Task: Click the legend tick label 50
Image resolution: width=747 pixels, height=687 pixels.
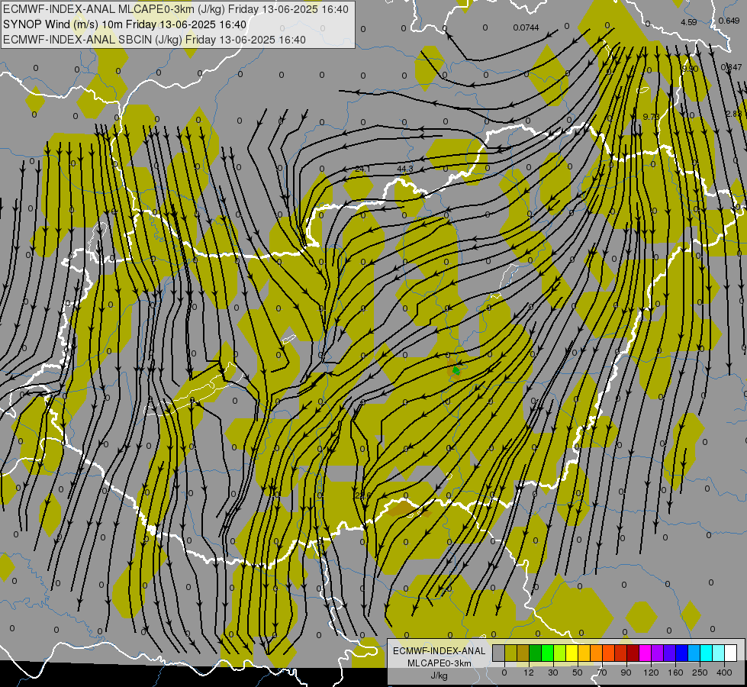Action: coord(578,672)
